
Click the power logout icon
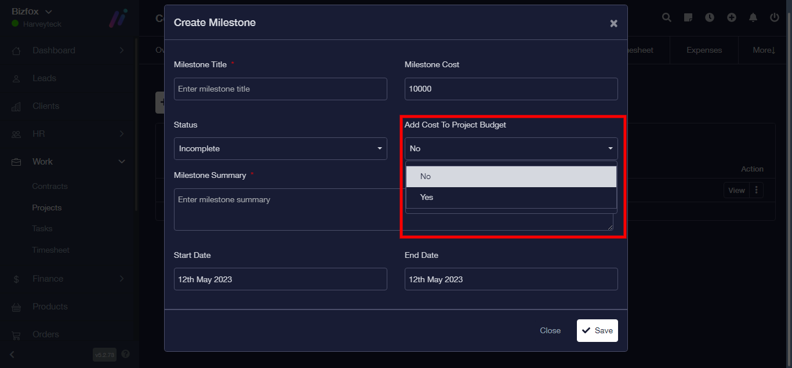click(x=775, y=18)
